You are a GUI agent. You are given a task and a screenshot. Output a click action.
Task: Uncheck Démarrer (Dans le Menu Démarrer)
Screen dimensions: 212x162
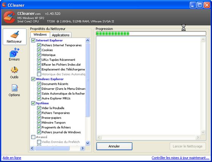pos(39,89)
